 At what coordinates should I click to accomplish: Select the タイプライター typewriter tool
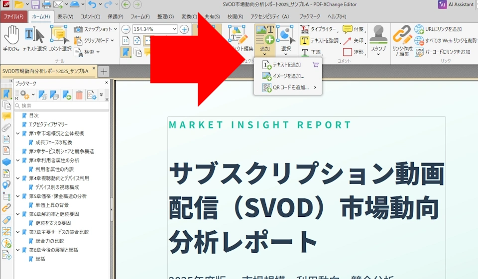pyautogui.click(x=319, y=29)
